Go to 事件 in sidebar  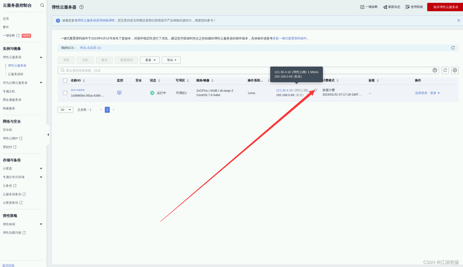pos(6,27)
